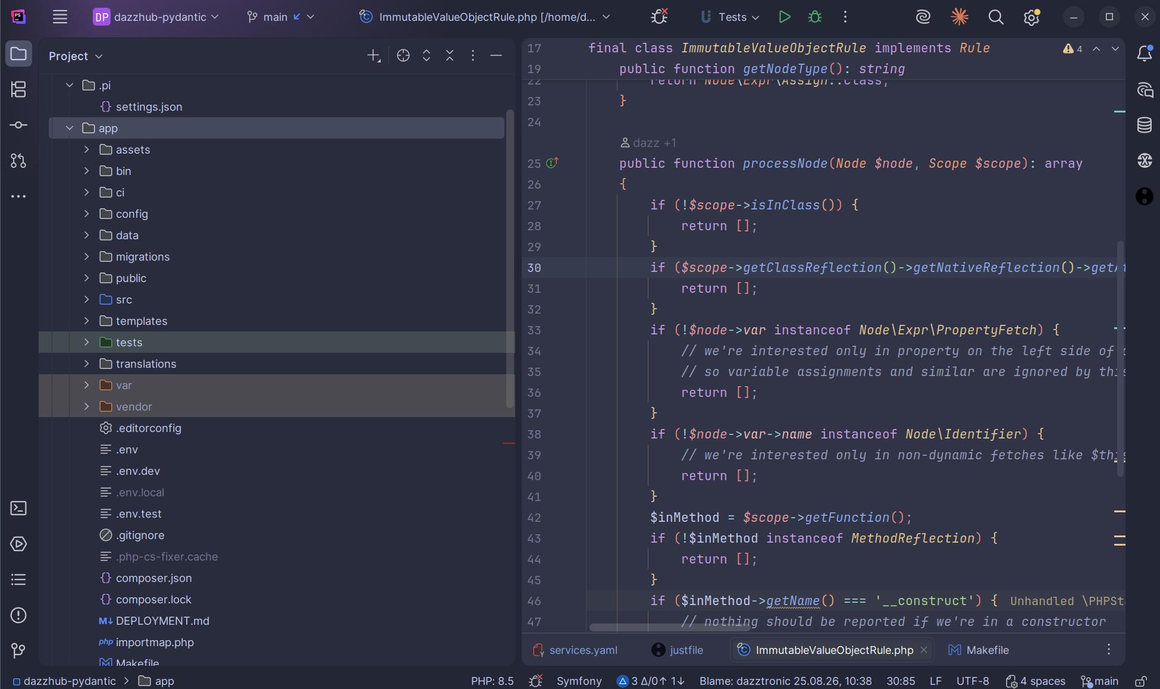Click the debug listener bug icon
Viewport: 1160px width, 689px height.
(x=659, y=17)
